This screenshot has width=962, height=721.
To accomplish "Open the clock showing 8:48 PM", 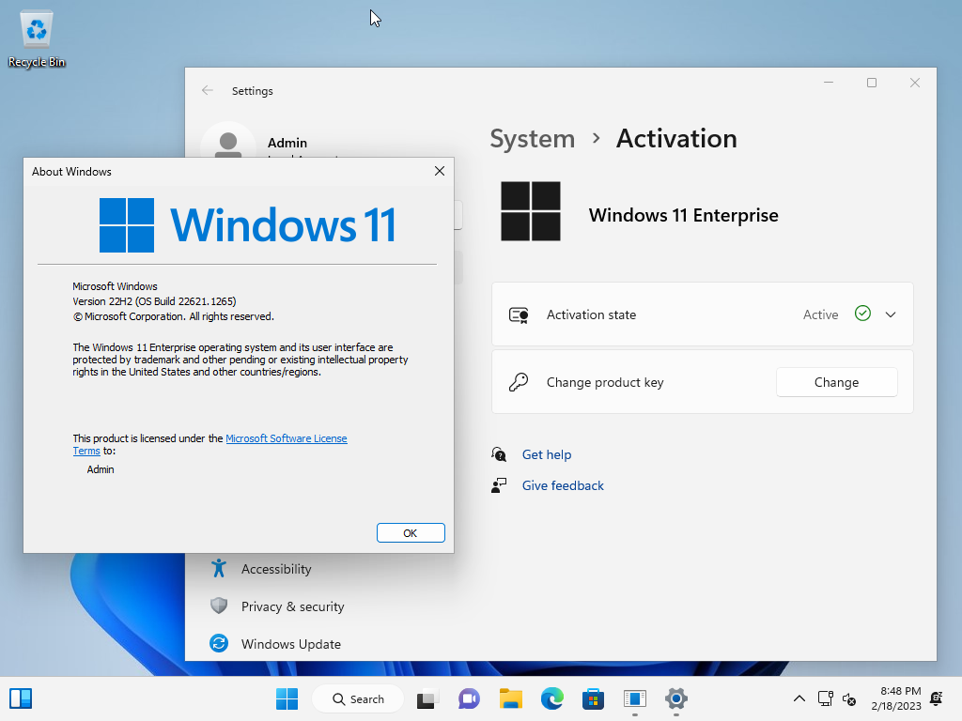I will (x=895, y=698).
